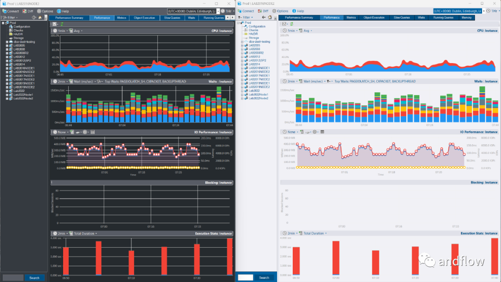Expand LAB2016NODE1 node in dark window
501x282 pixels.
coord(7,68)
